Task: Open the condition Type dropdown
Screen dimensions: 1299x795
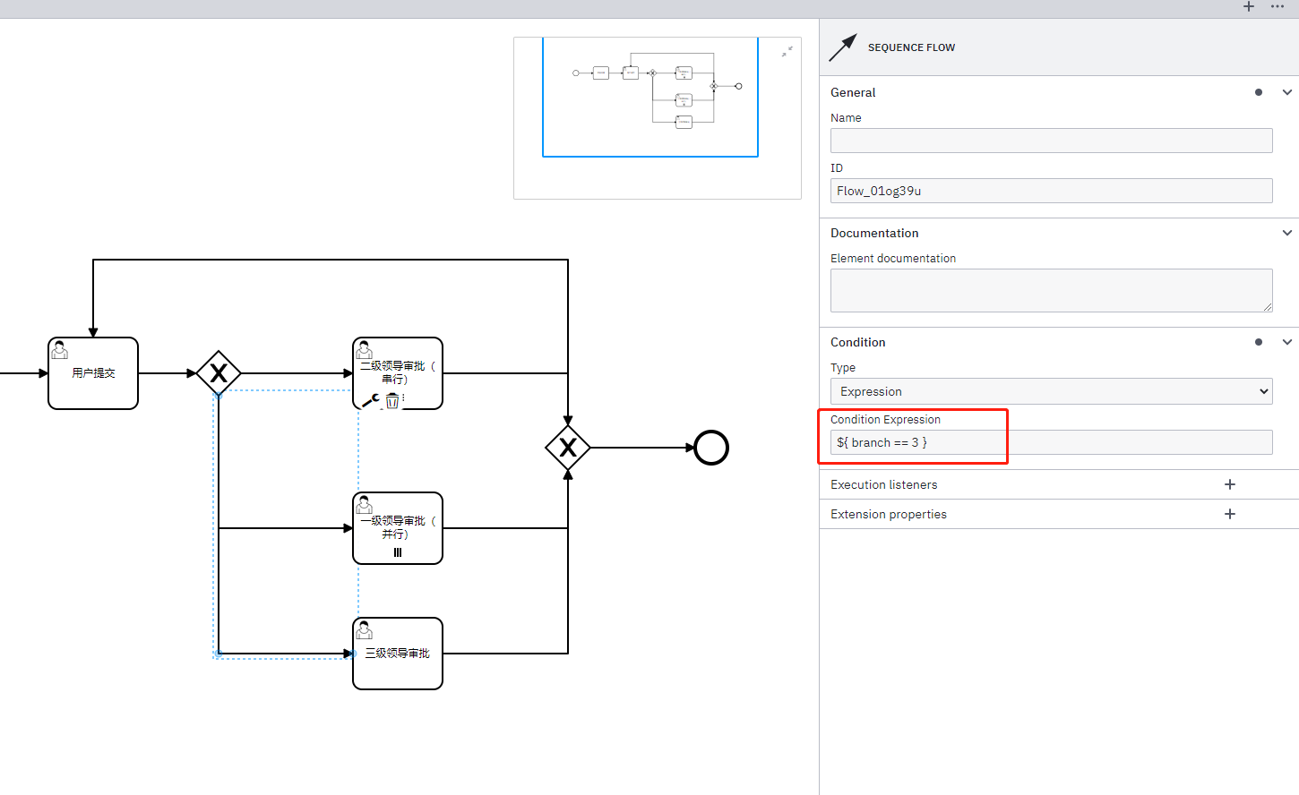Action: [x=1052, y=391]
